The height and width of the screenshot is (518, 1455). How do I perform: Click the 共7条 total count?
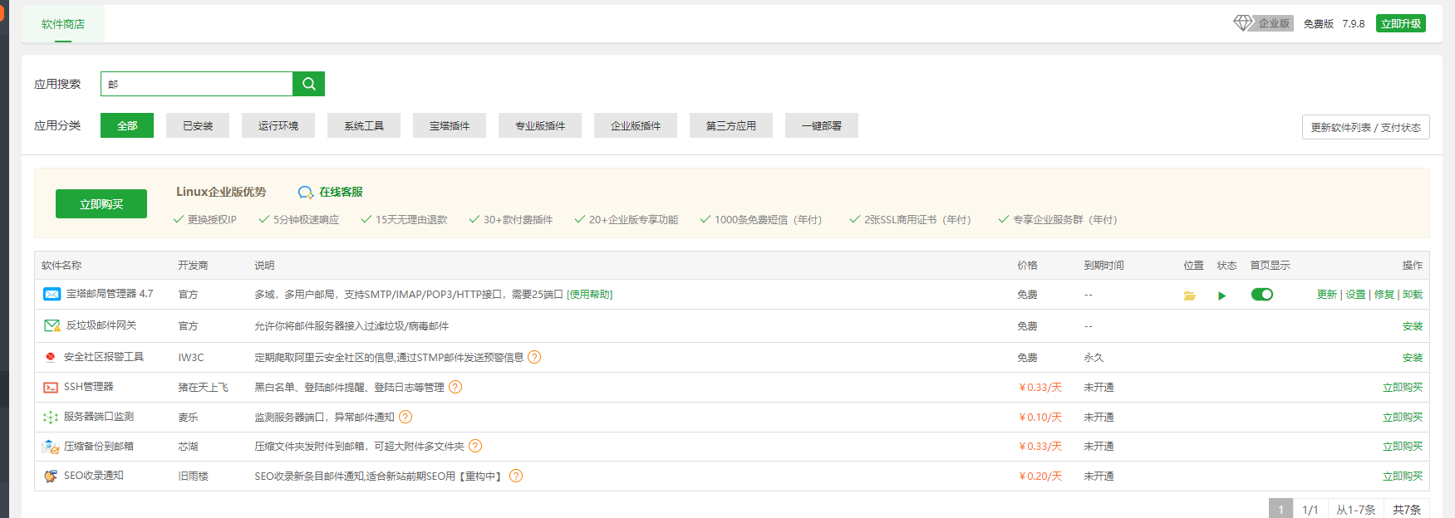[1407, 510]
